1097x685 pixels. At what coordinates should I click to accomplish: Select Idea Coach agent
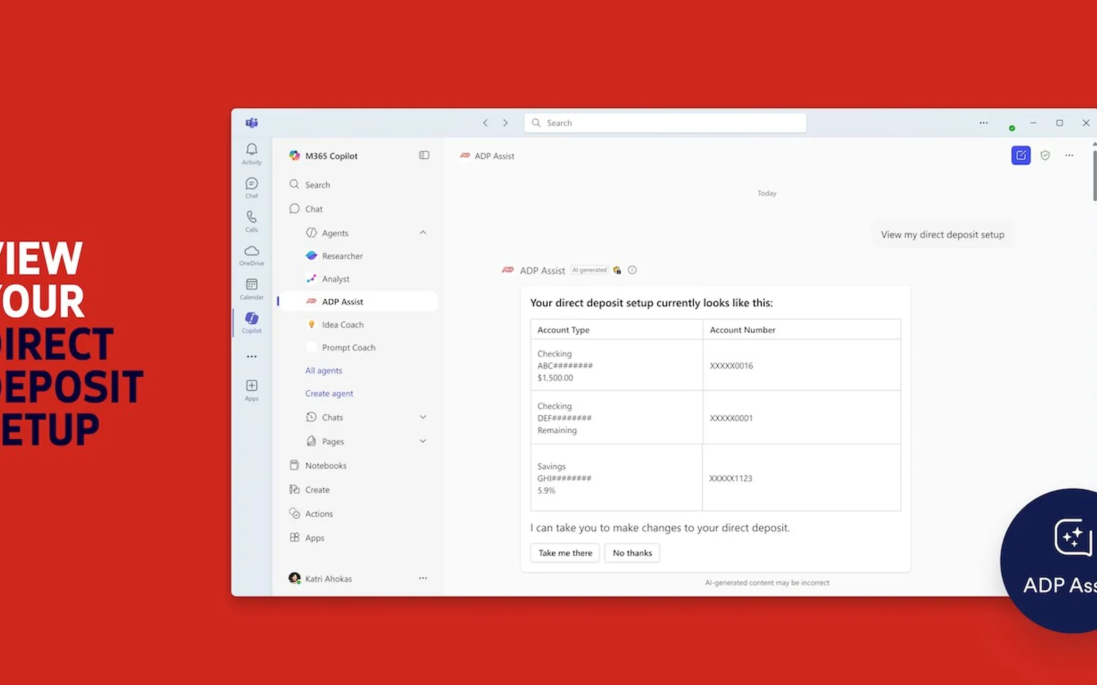click(359, 325)
